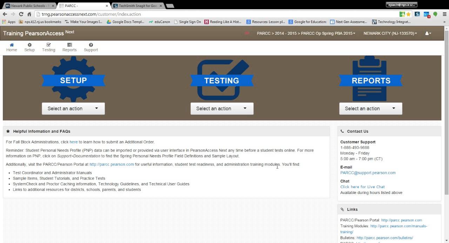This screenshot has height=243, width=449.
Task: Go to Home in the navigation bar
Action: click(x=12, y=47)
